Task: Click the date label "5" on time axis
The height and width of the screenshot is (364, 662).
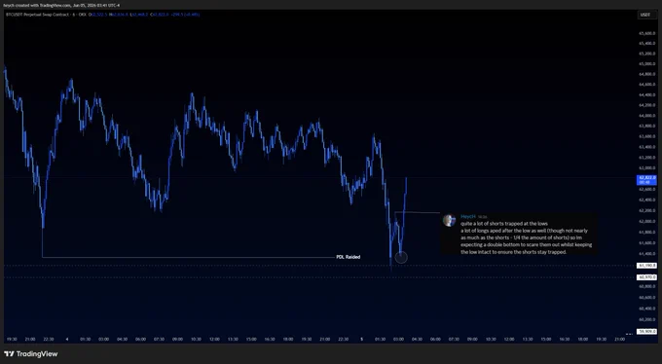Action: [x=361, y=339]
